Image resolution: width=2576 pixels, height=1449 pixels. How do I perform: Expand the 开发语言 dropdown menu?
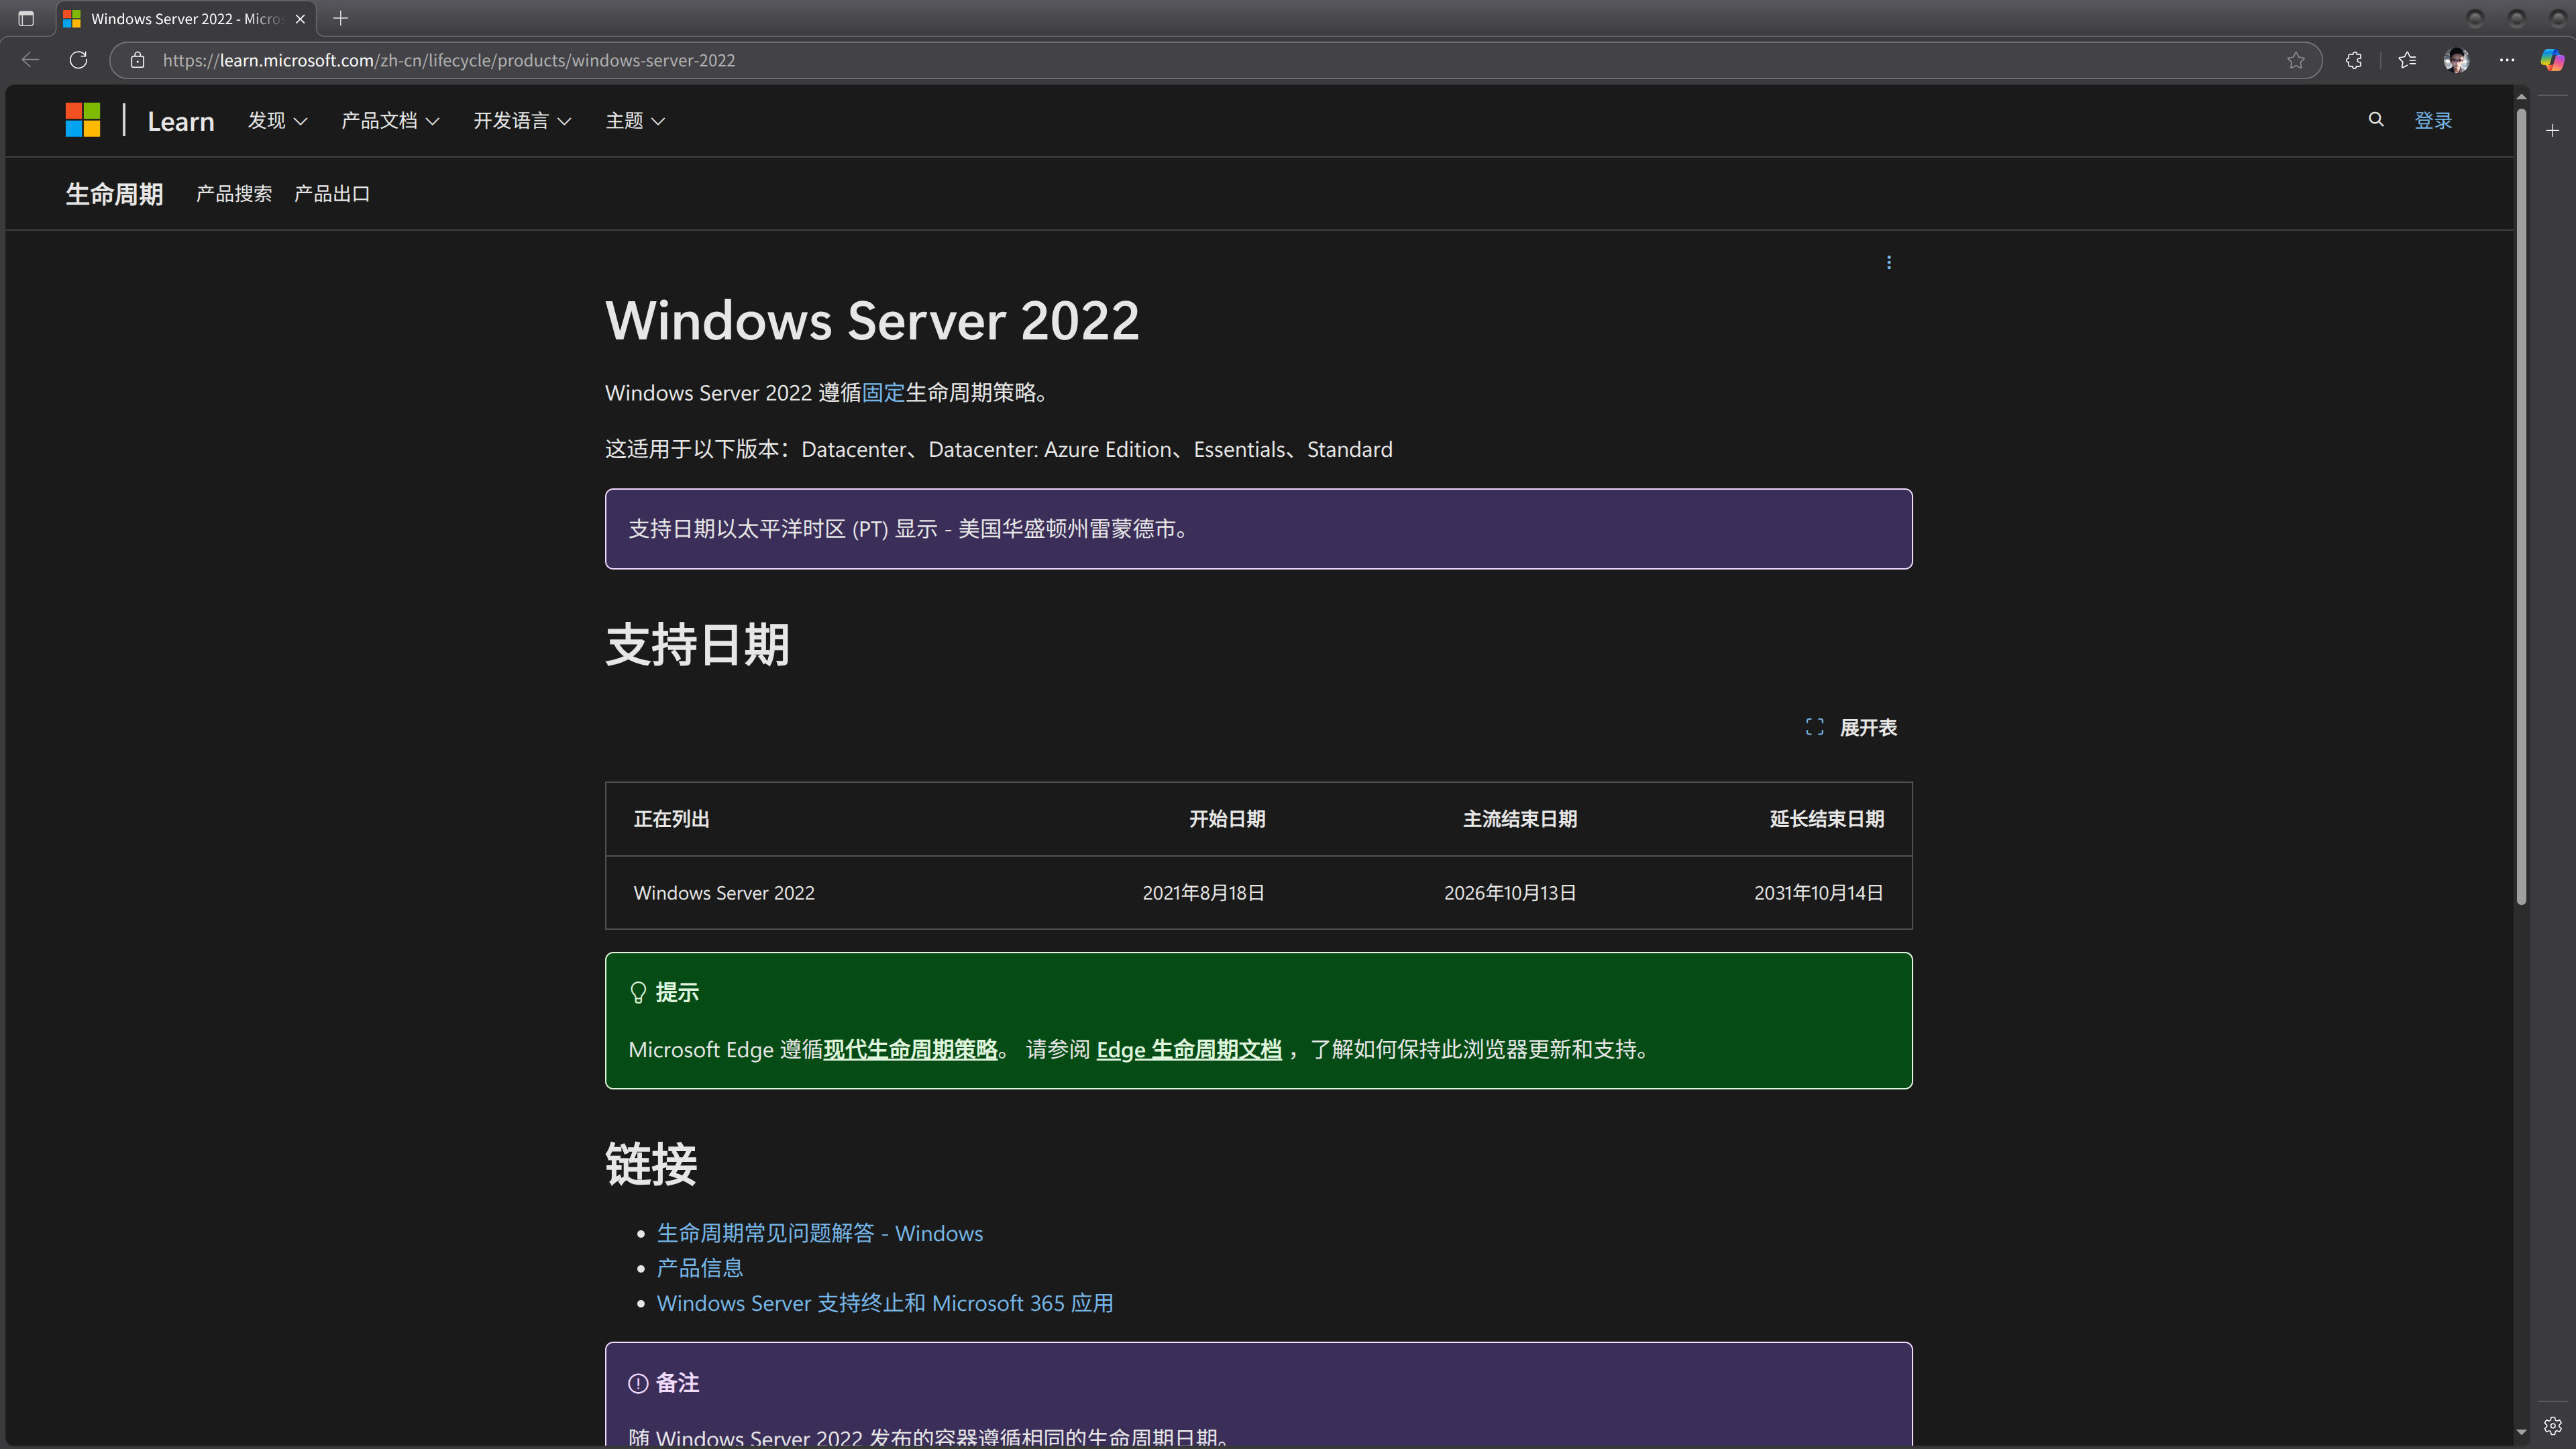tap(522, 120)
